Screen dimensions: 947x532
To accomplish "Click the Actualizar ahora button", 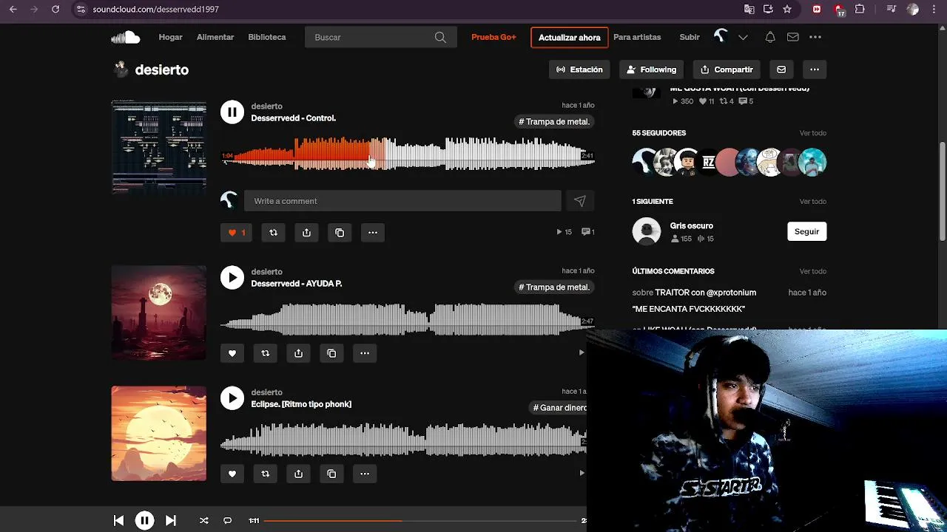I will coord(570,38).
